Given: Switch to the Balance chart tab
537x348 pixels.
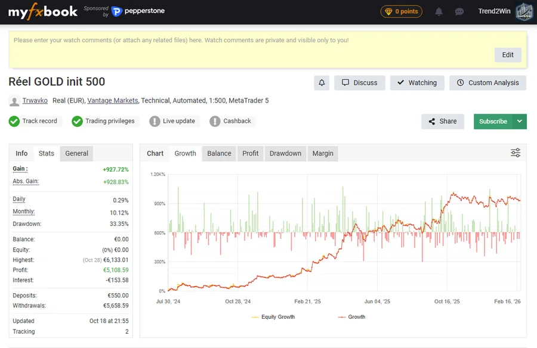Looking at the screenshot, I should coord(219,154).
